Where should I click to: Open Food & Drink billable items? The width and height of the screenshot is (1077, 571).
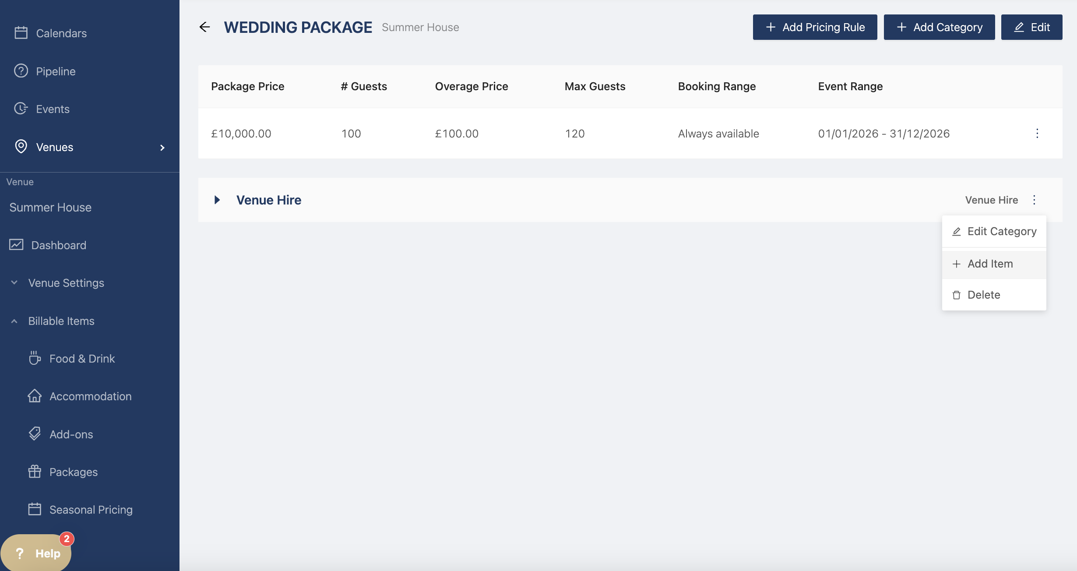click(x=82, y=359)
